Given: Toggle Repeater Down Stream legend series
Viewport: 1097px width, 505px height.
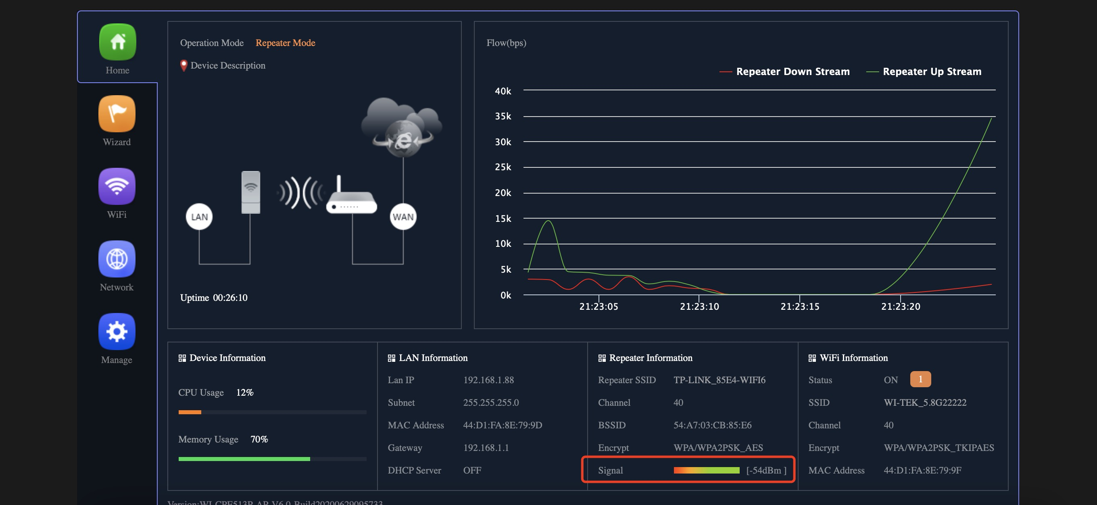Looking at the screenshot, I should 792,71.
